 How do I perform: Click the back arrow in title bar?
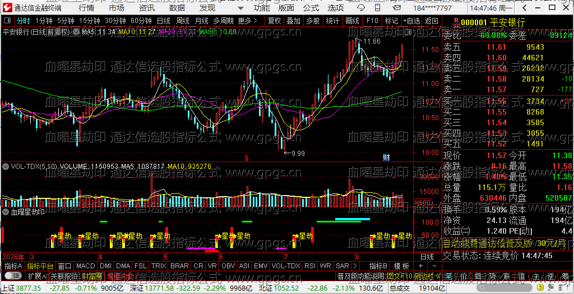[x=524, y=8]
